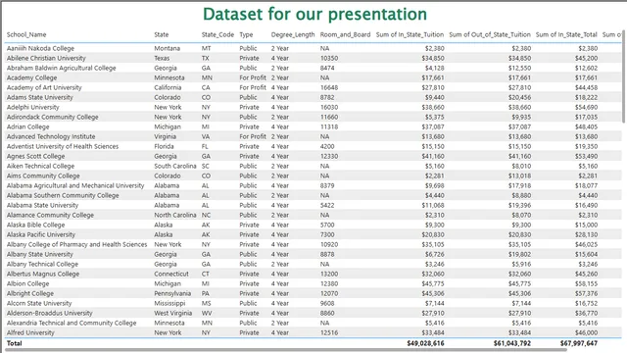Select Albany State University
This screenshot has height=353, width=627.
click(x=39, y=254)
